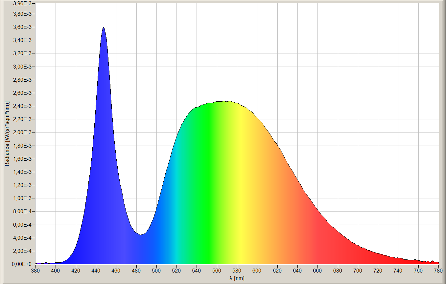Click the 560 wavelength tick label
This screenshot has height=284, width=446.
pos(217,271)
